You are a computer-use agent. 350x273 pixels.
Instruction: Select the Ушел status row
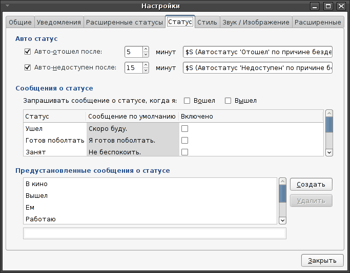click(173, 129)
